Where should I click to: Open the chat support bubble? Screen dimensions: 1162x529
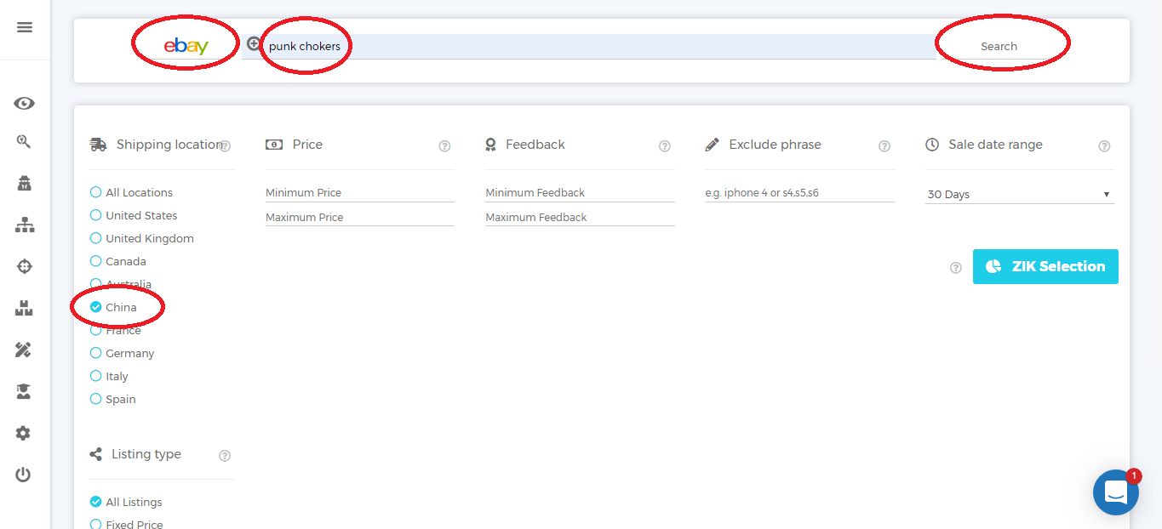[x=1115, y=492]
